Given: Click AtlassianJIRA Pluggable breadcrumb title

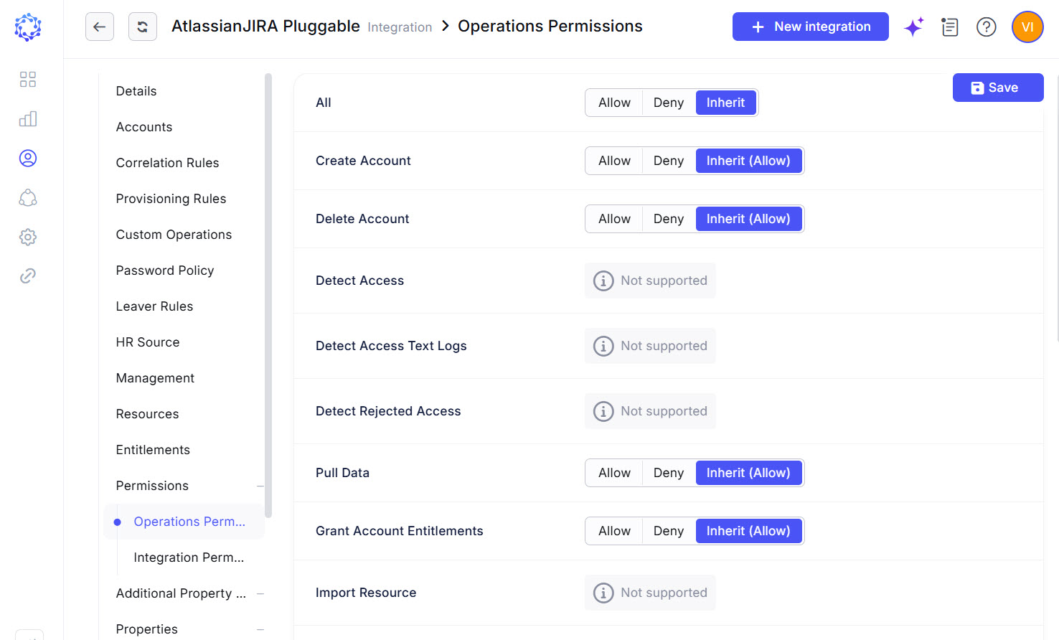Looking at the screenshot, I should pyautogui.click(x=265, y=26).
